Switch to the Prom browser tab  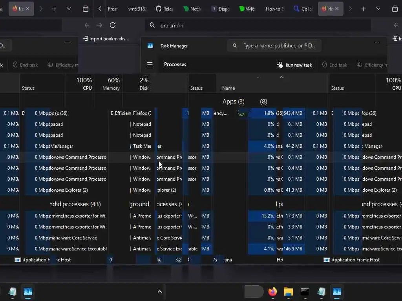[113, 9]
